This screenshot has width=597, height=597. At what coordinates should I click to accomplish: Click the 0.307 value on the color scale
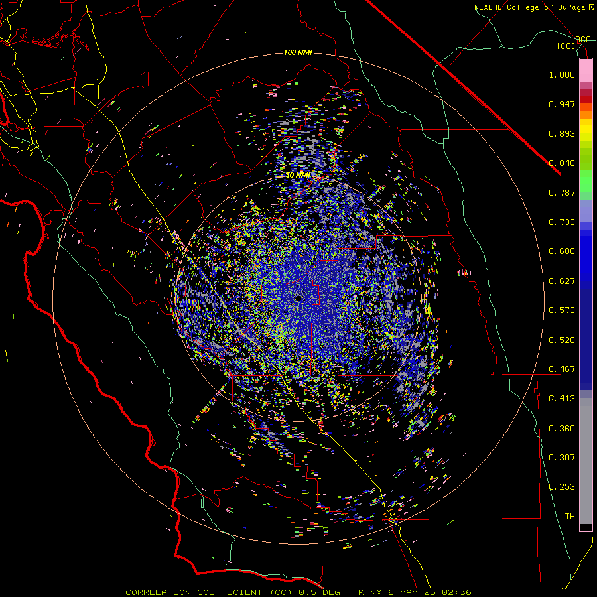[x=562, y=458]
